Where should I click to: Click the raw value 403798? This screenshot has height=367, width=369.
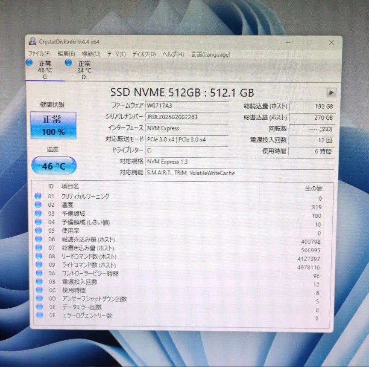[310, 242]
